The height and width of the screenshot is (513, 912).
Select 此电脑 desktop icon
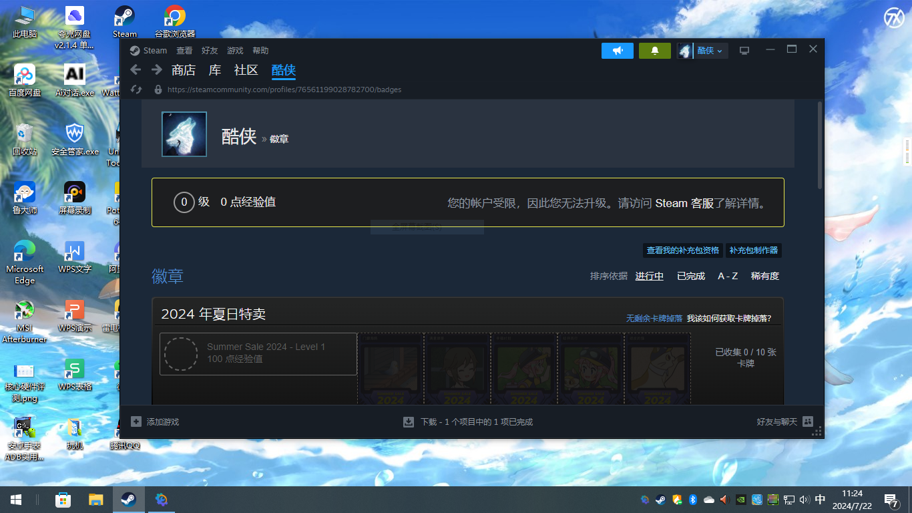coord(25,21)
